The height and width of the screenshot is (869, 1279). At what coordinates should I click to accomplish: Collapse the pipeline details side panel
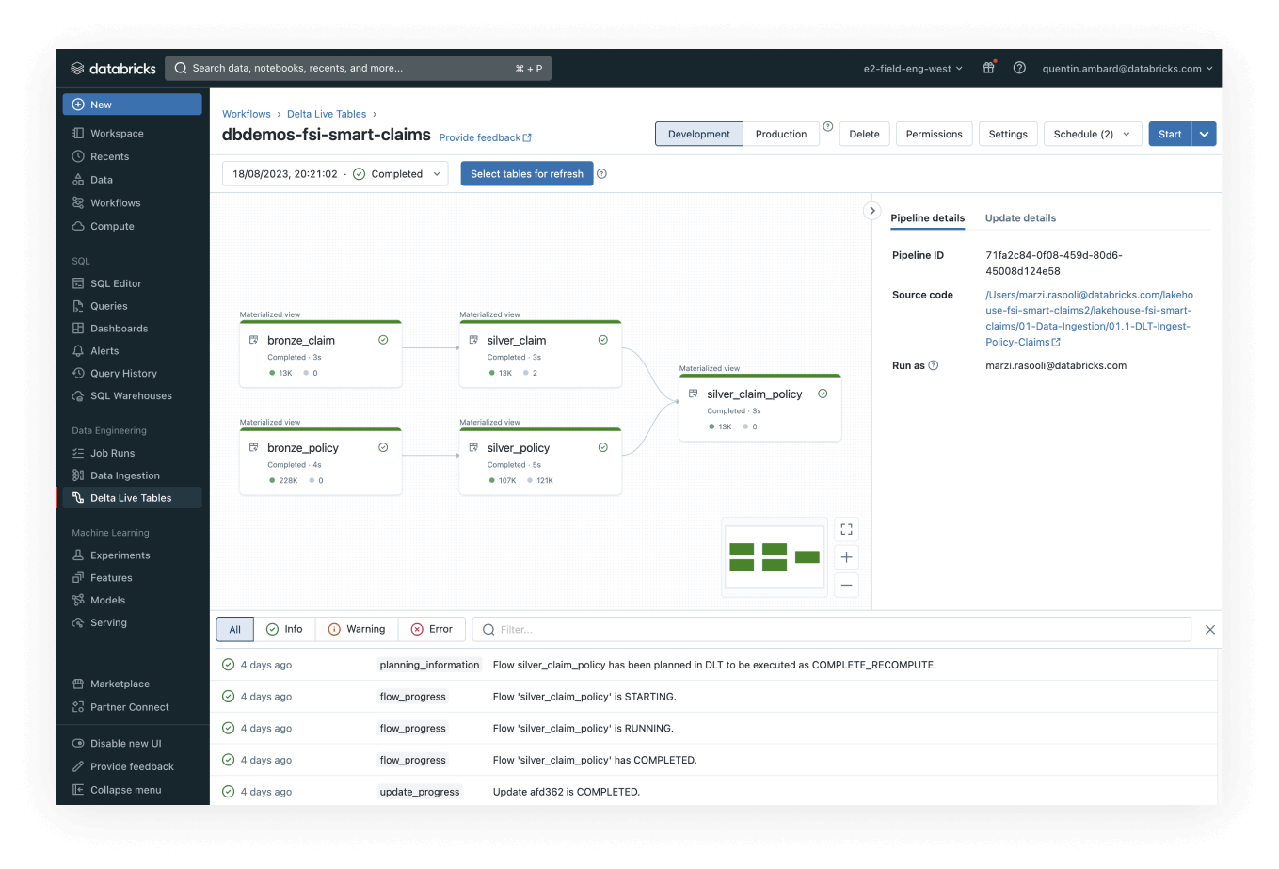click(x=872, y=211)
